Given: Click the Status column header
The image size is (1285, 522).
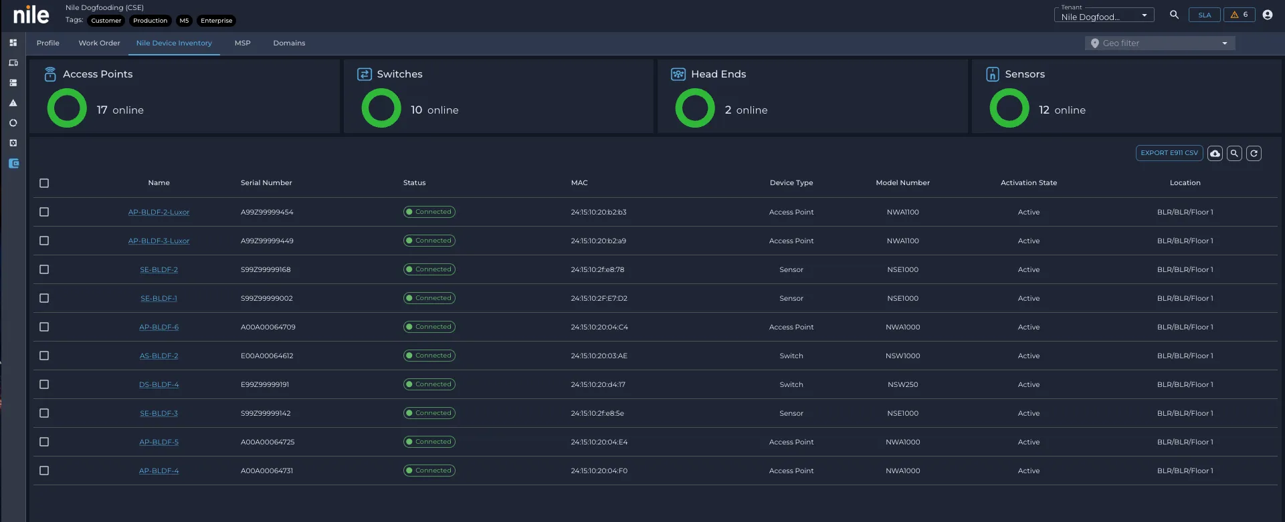Looking at the screenshot, I should pos(415,183).
